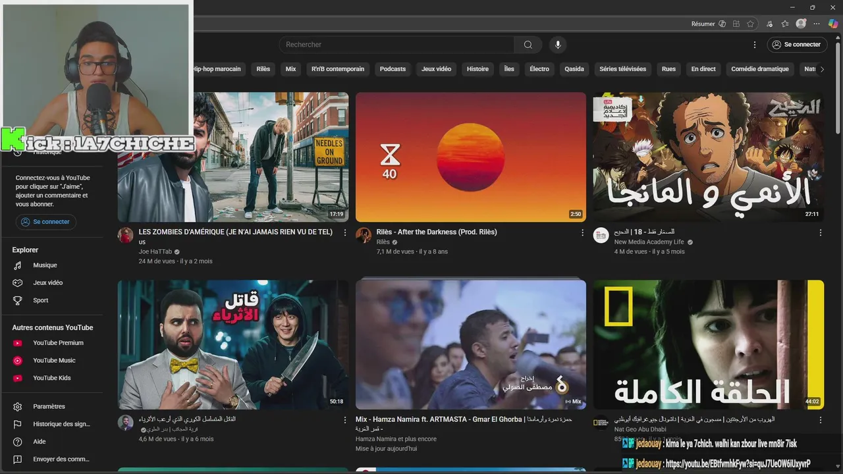This screenshot has height=474, width=843.
Task: Select the R'n'B contemporain chip
Action: (x=338, y=69)
